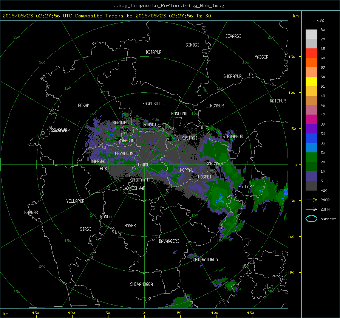Click the BALLARY city label
The height and width of the screenshot is (318, 340).
point(246,187)
